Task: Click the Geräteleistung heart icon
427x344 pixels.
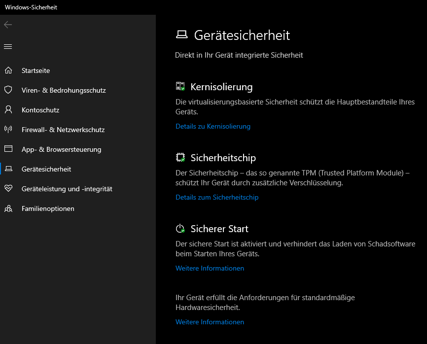Action: [8, 189]
